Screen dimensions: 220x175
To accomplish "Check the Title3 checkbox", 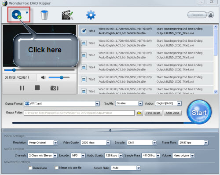I will coord(84,55).
